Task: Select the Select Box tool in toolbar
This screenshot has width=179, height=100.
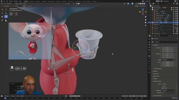Action: [x=3, y=10]
